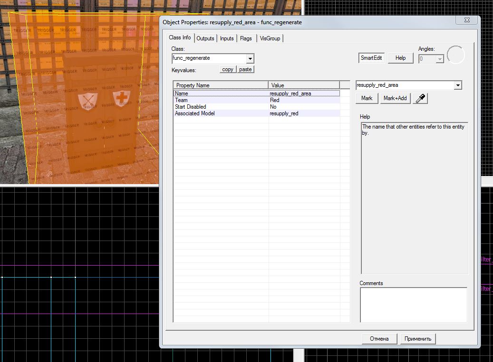This screenshot has width=493, height=362.
Task: Open the Inputs tab
Action: [x=227, y=38]
